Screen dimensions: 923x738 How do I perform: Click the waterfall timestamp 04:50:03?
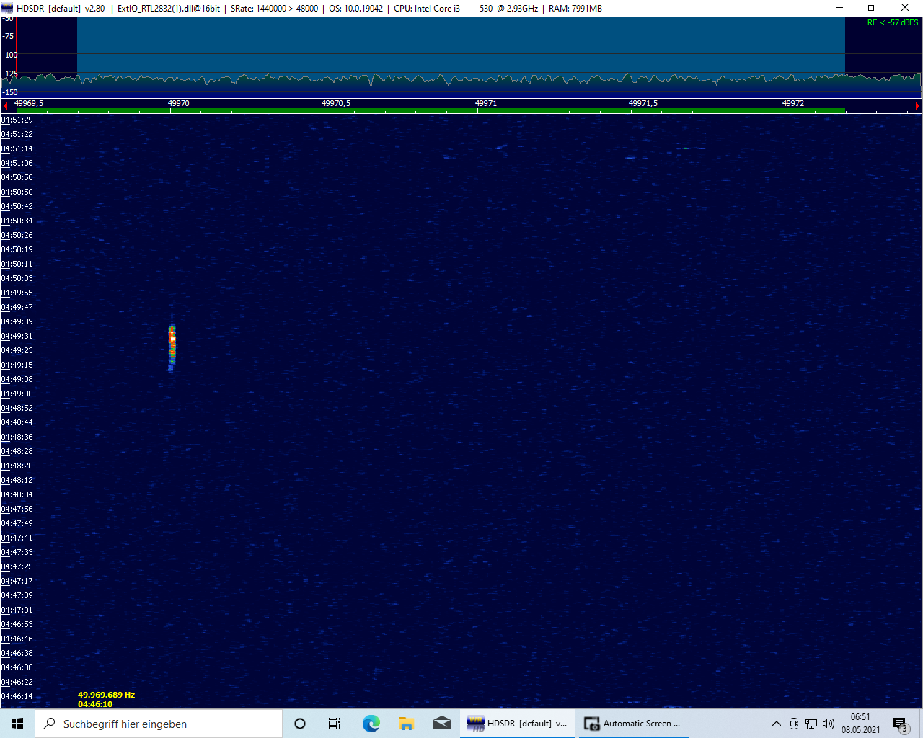coord(17,278)
